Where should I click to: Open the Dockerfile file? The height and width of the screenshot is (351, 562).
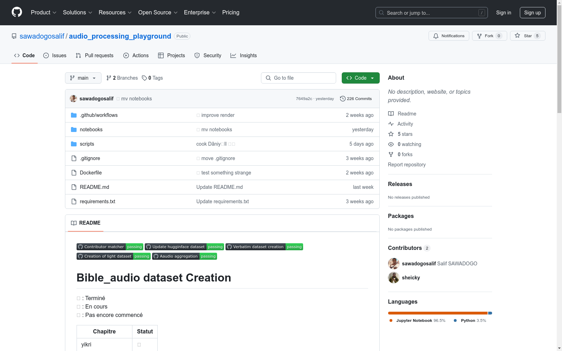91,173
